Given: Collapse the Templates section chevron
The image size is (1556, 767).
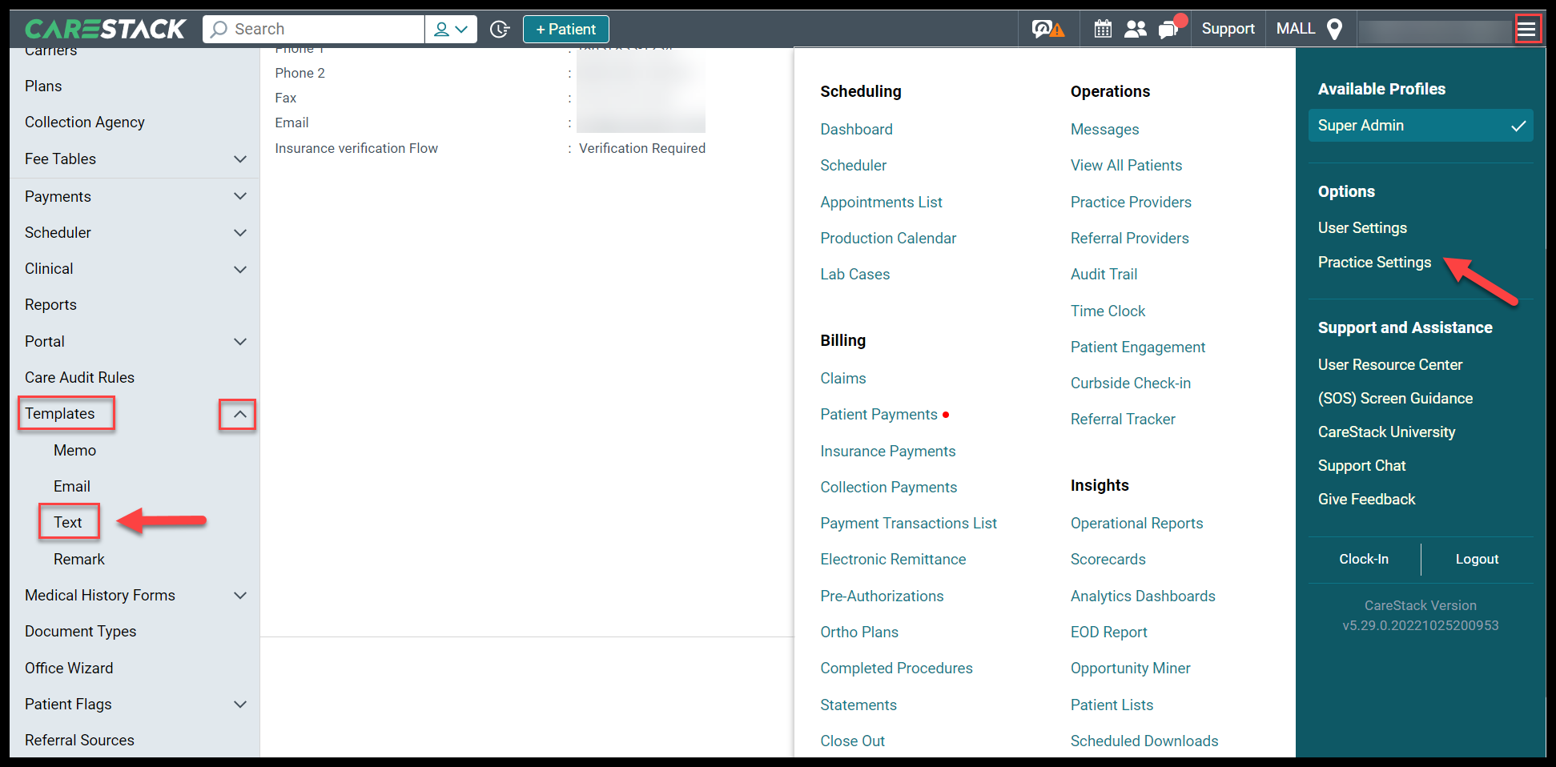Looking at the screenshot, I should point(238,414).
